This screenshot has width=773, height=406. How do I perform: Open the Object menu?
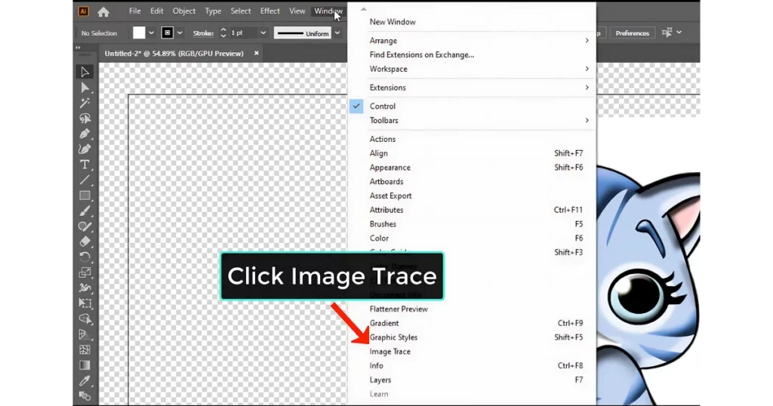pyautogui.click(x=184, y=11)
